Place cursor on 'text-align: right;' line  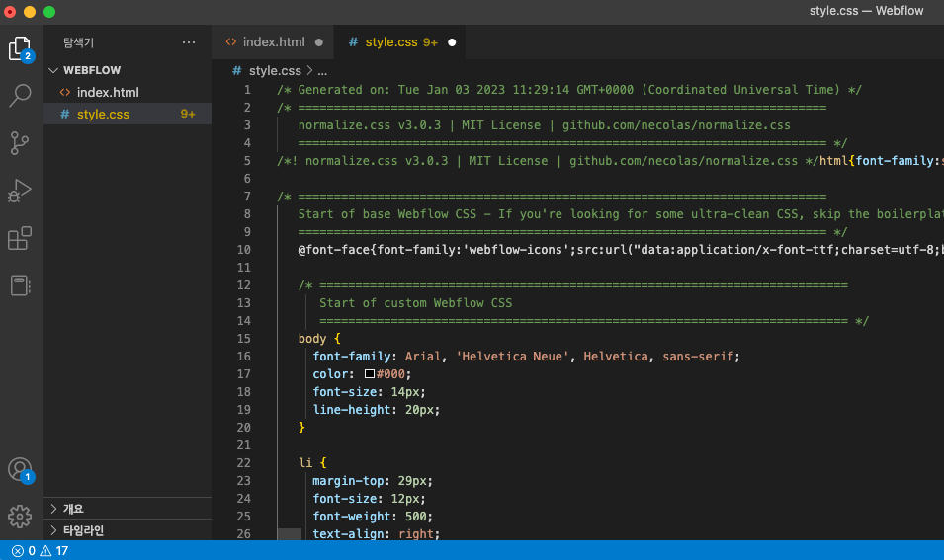tap(377, 534)
